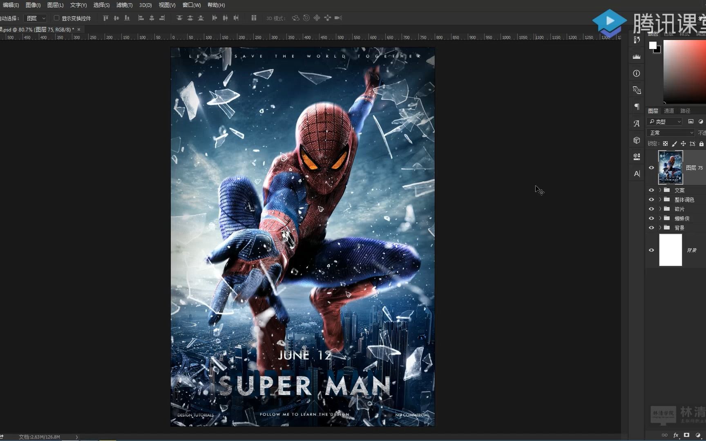Open the Properties panel icon below the 3D cube

pos(637,156)
